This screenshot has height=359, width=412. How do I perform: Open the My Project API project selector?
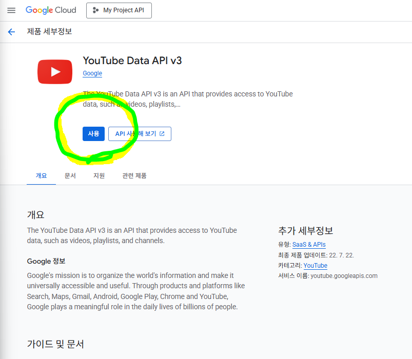click(119, 10)
